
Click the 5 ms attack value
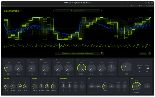pos(7,91)
